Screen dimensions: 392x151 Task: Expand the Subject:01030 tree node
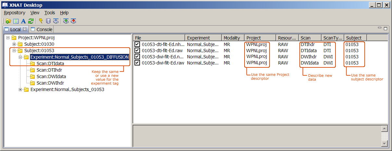(x=14, y=44)
